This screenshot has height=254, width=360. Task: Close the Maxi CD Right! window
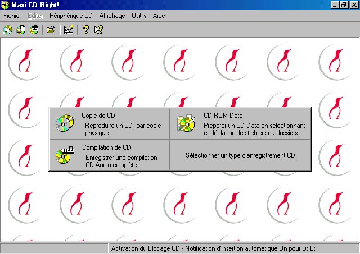click(354, 5)
